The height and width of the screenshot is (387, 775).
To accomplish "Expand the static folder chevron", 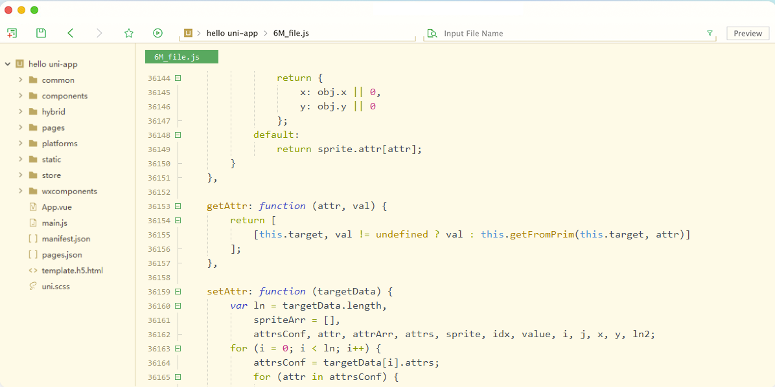I will point(20,159).
